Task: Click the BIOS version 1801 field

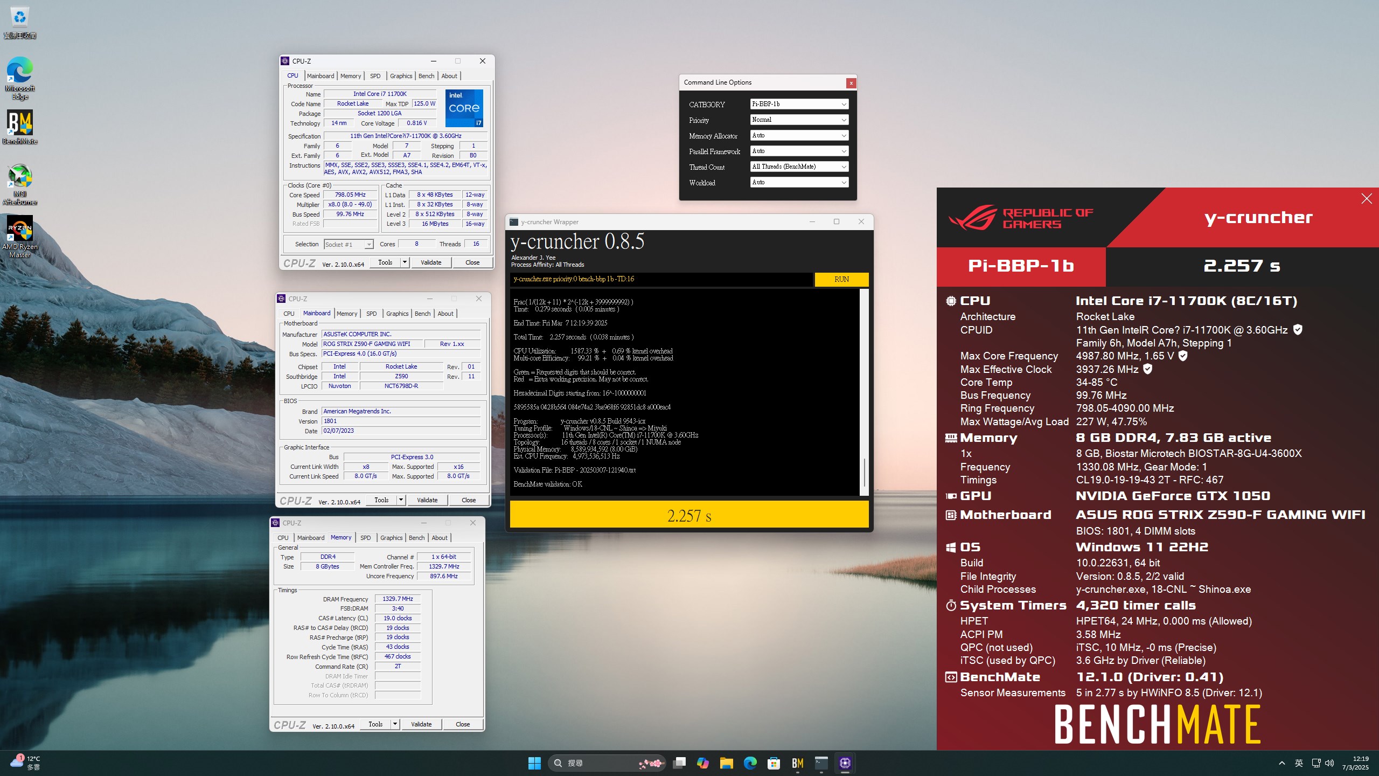Action: click(401, 421)
